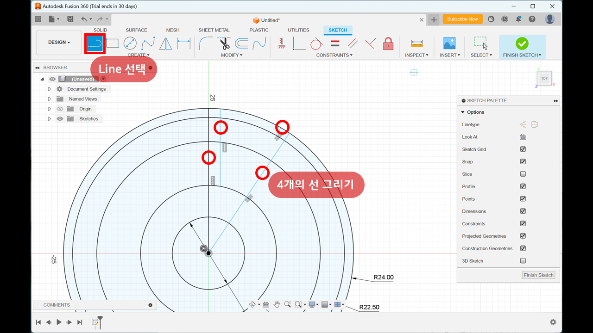Apply the Fix/Unfix lock constraint
This screenshot has height=333, width=593.
tap(388, 43)
